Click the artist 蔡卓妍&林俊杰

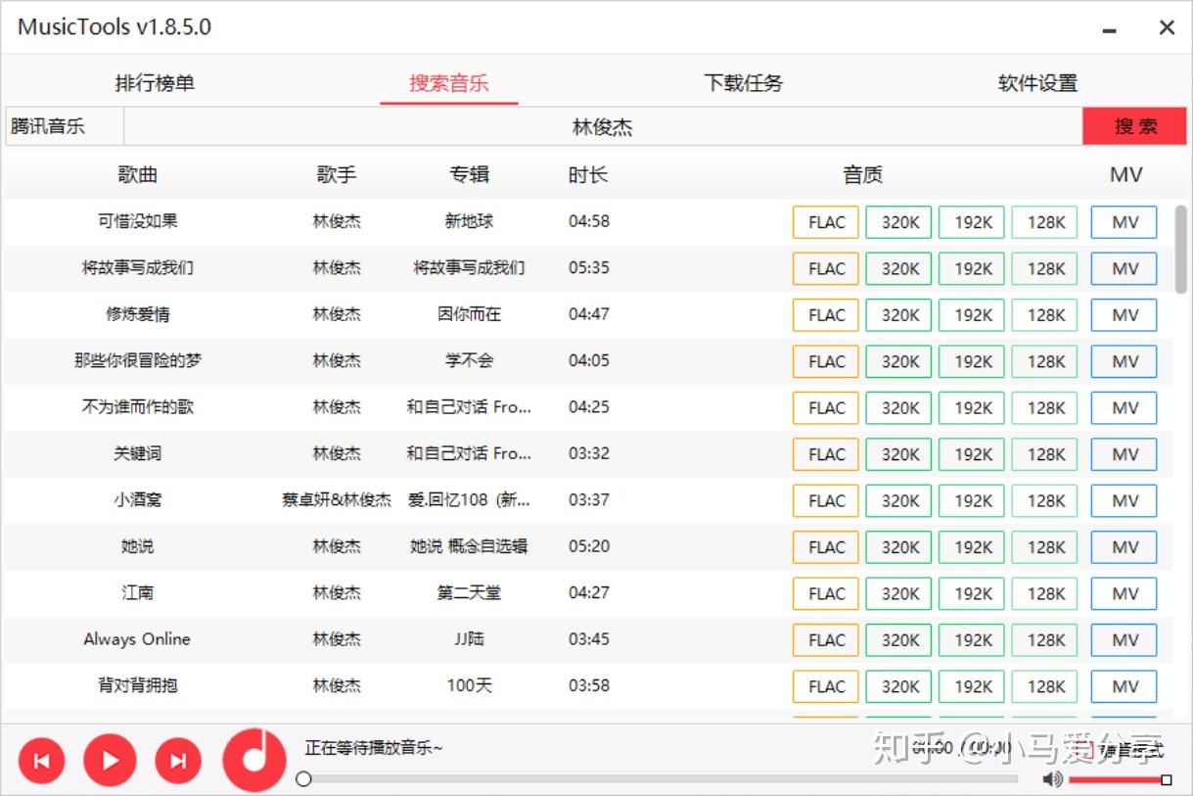(337, 499)
